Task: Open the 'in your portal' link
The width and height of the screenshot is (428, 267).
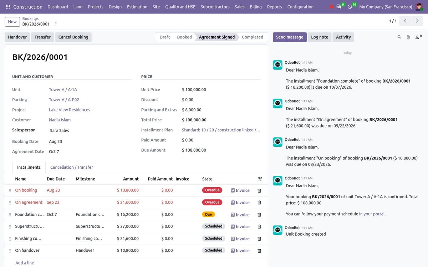Action: pos(372,214)
